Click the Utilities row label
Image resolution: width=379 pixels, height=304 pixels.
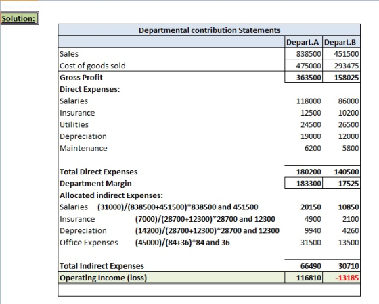[x=74, y=124]
